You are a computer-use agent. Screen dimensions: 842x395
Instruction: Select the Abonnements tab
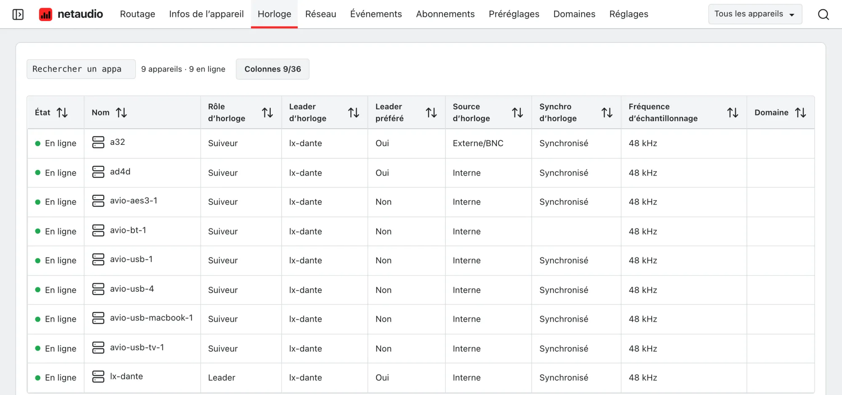(445, 14)
